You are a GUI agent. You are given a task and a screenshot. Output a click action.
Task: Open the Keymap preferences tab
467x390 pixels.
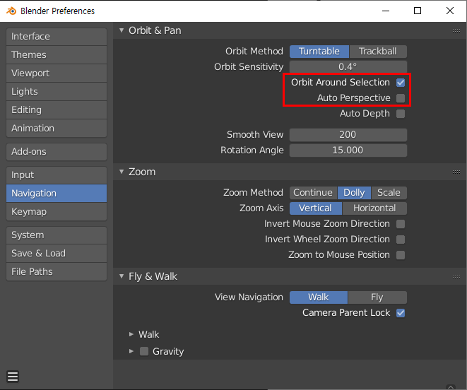57,212
